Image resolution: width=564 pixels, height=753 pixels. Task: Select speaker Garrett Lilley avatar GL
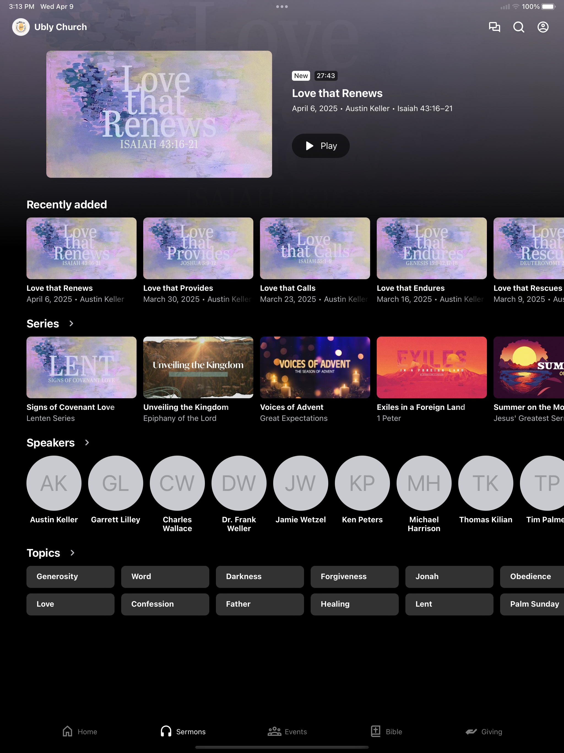[116, 483]
